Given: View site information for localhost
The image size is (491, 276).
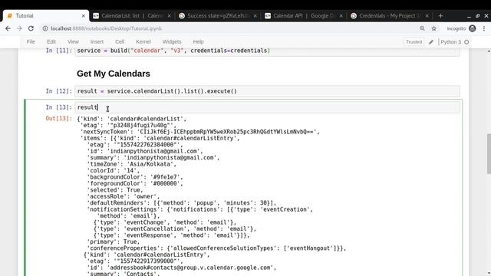Looking at the screenshot, I should 45,28.
